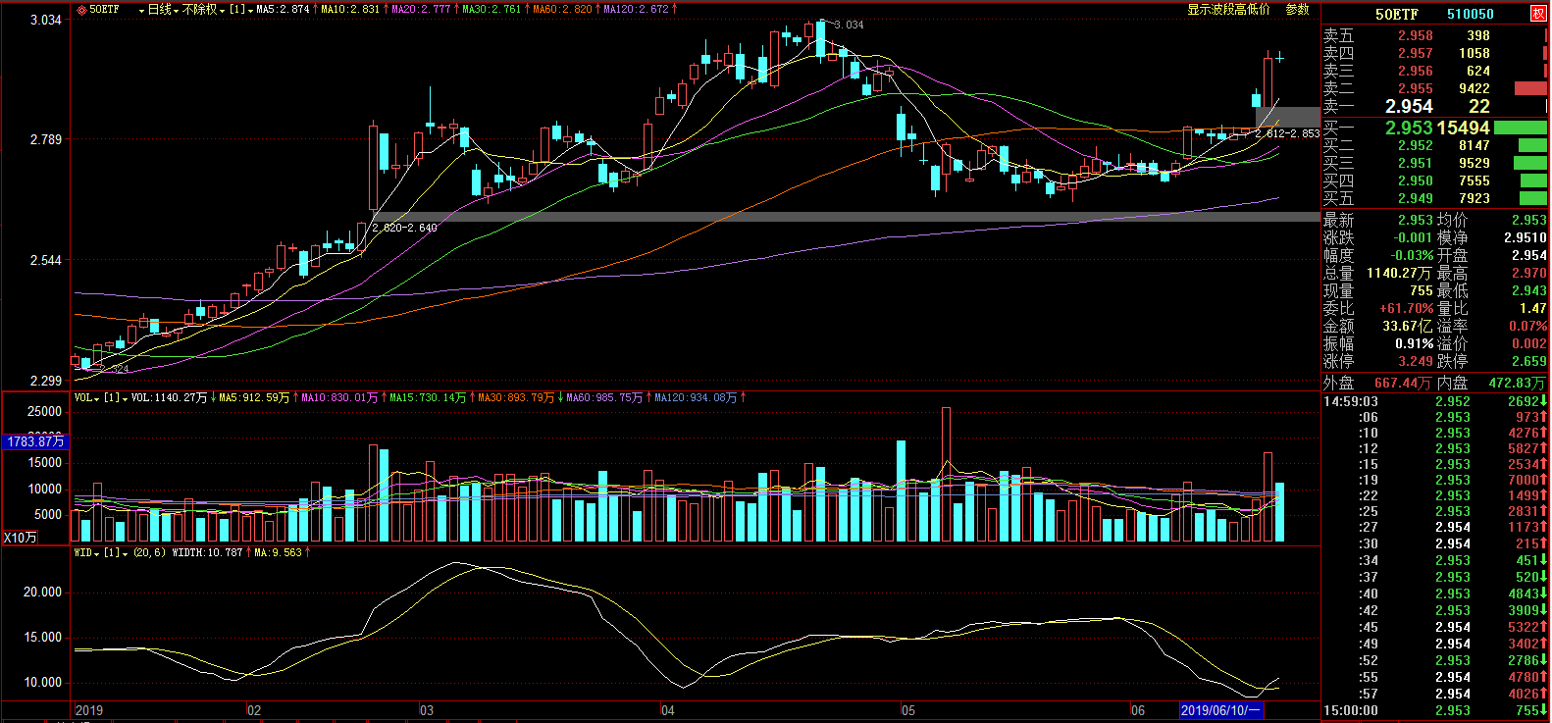Screen dimensions: 1552x723
Task: Click the 卖四 ask price 2.957
Action: coord(1415,53)
